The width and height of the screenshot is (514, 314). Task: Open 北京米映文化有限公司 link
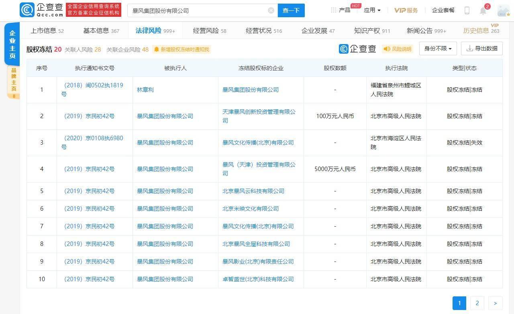point(251,209)
